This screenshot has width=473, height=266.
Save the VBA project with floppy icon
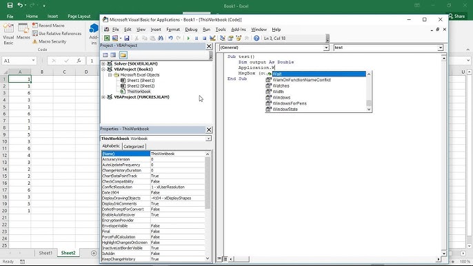pyautogui.click(x=127, y=39)
